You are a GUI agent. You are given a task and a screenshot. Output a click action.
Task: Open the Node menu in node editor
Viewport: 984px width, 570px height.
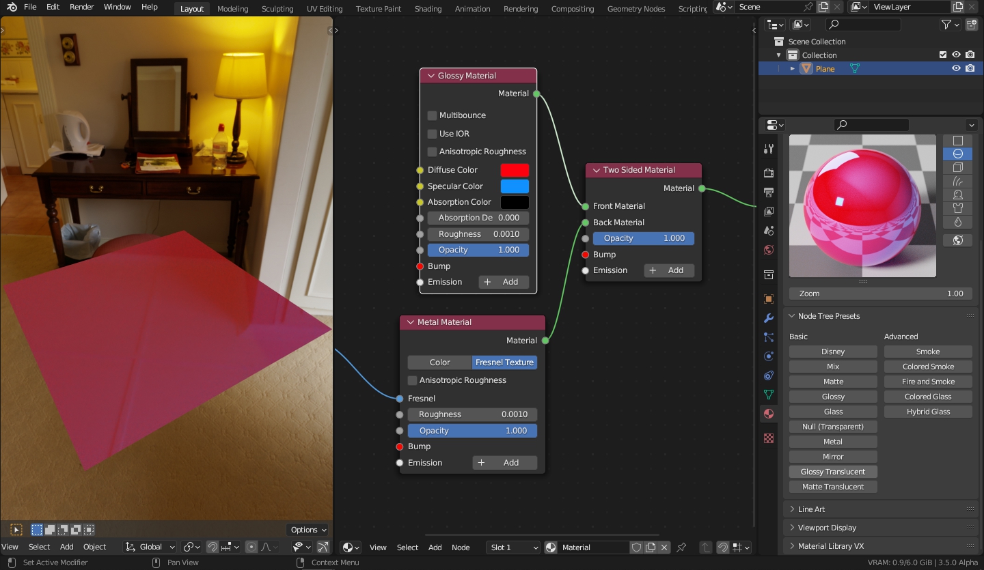(461, 547)
